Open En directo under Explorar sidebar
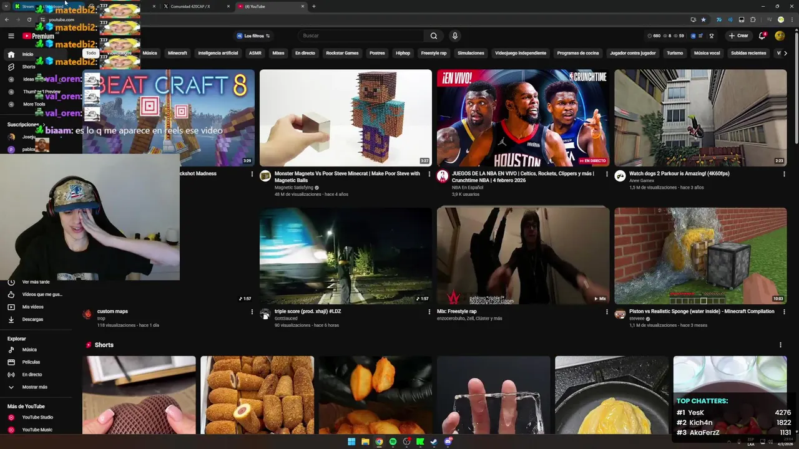 click(32, 375)
